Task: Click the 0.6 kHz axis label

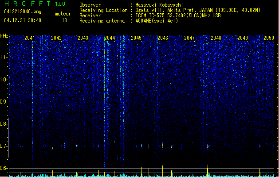Action: click(x=4, y=168)
